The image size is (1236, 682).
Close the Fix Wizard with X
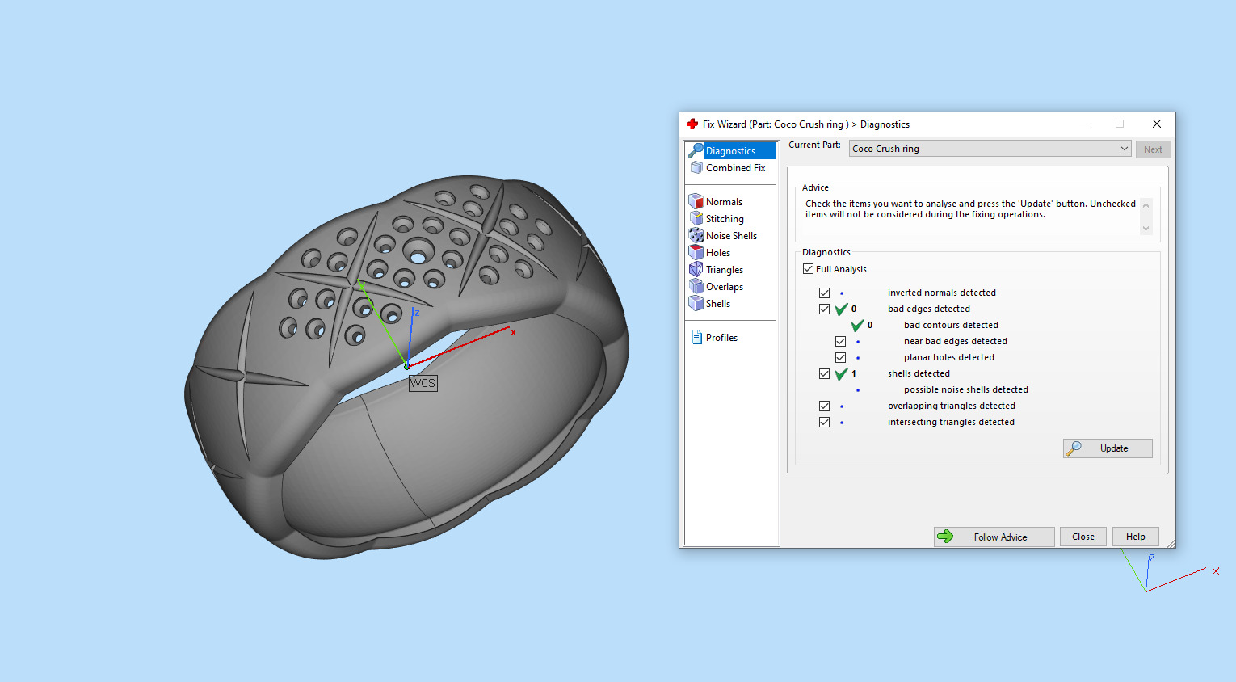(x=1157, y=124)
